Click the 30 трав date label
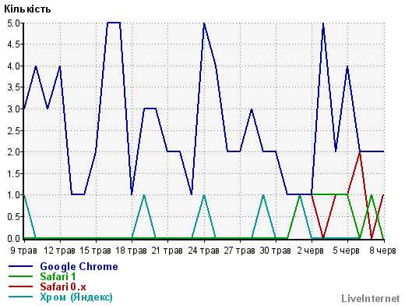This screenshot has width=405, height=306. (x=275, y=251)
